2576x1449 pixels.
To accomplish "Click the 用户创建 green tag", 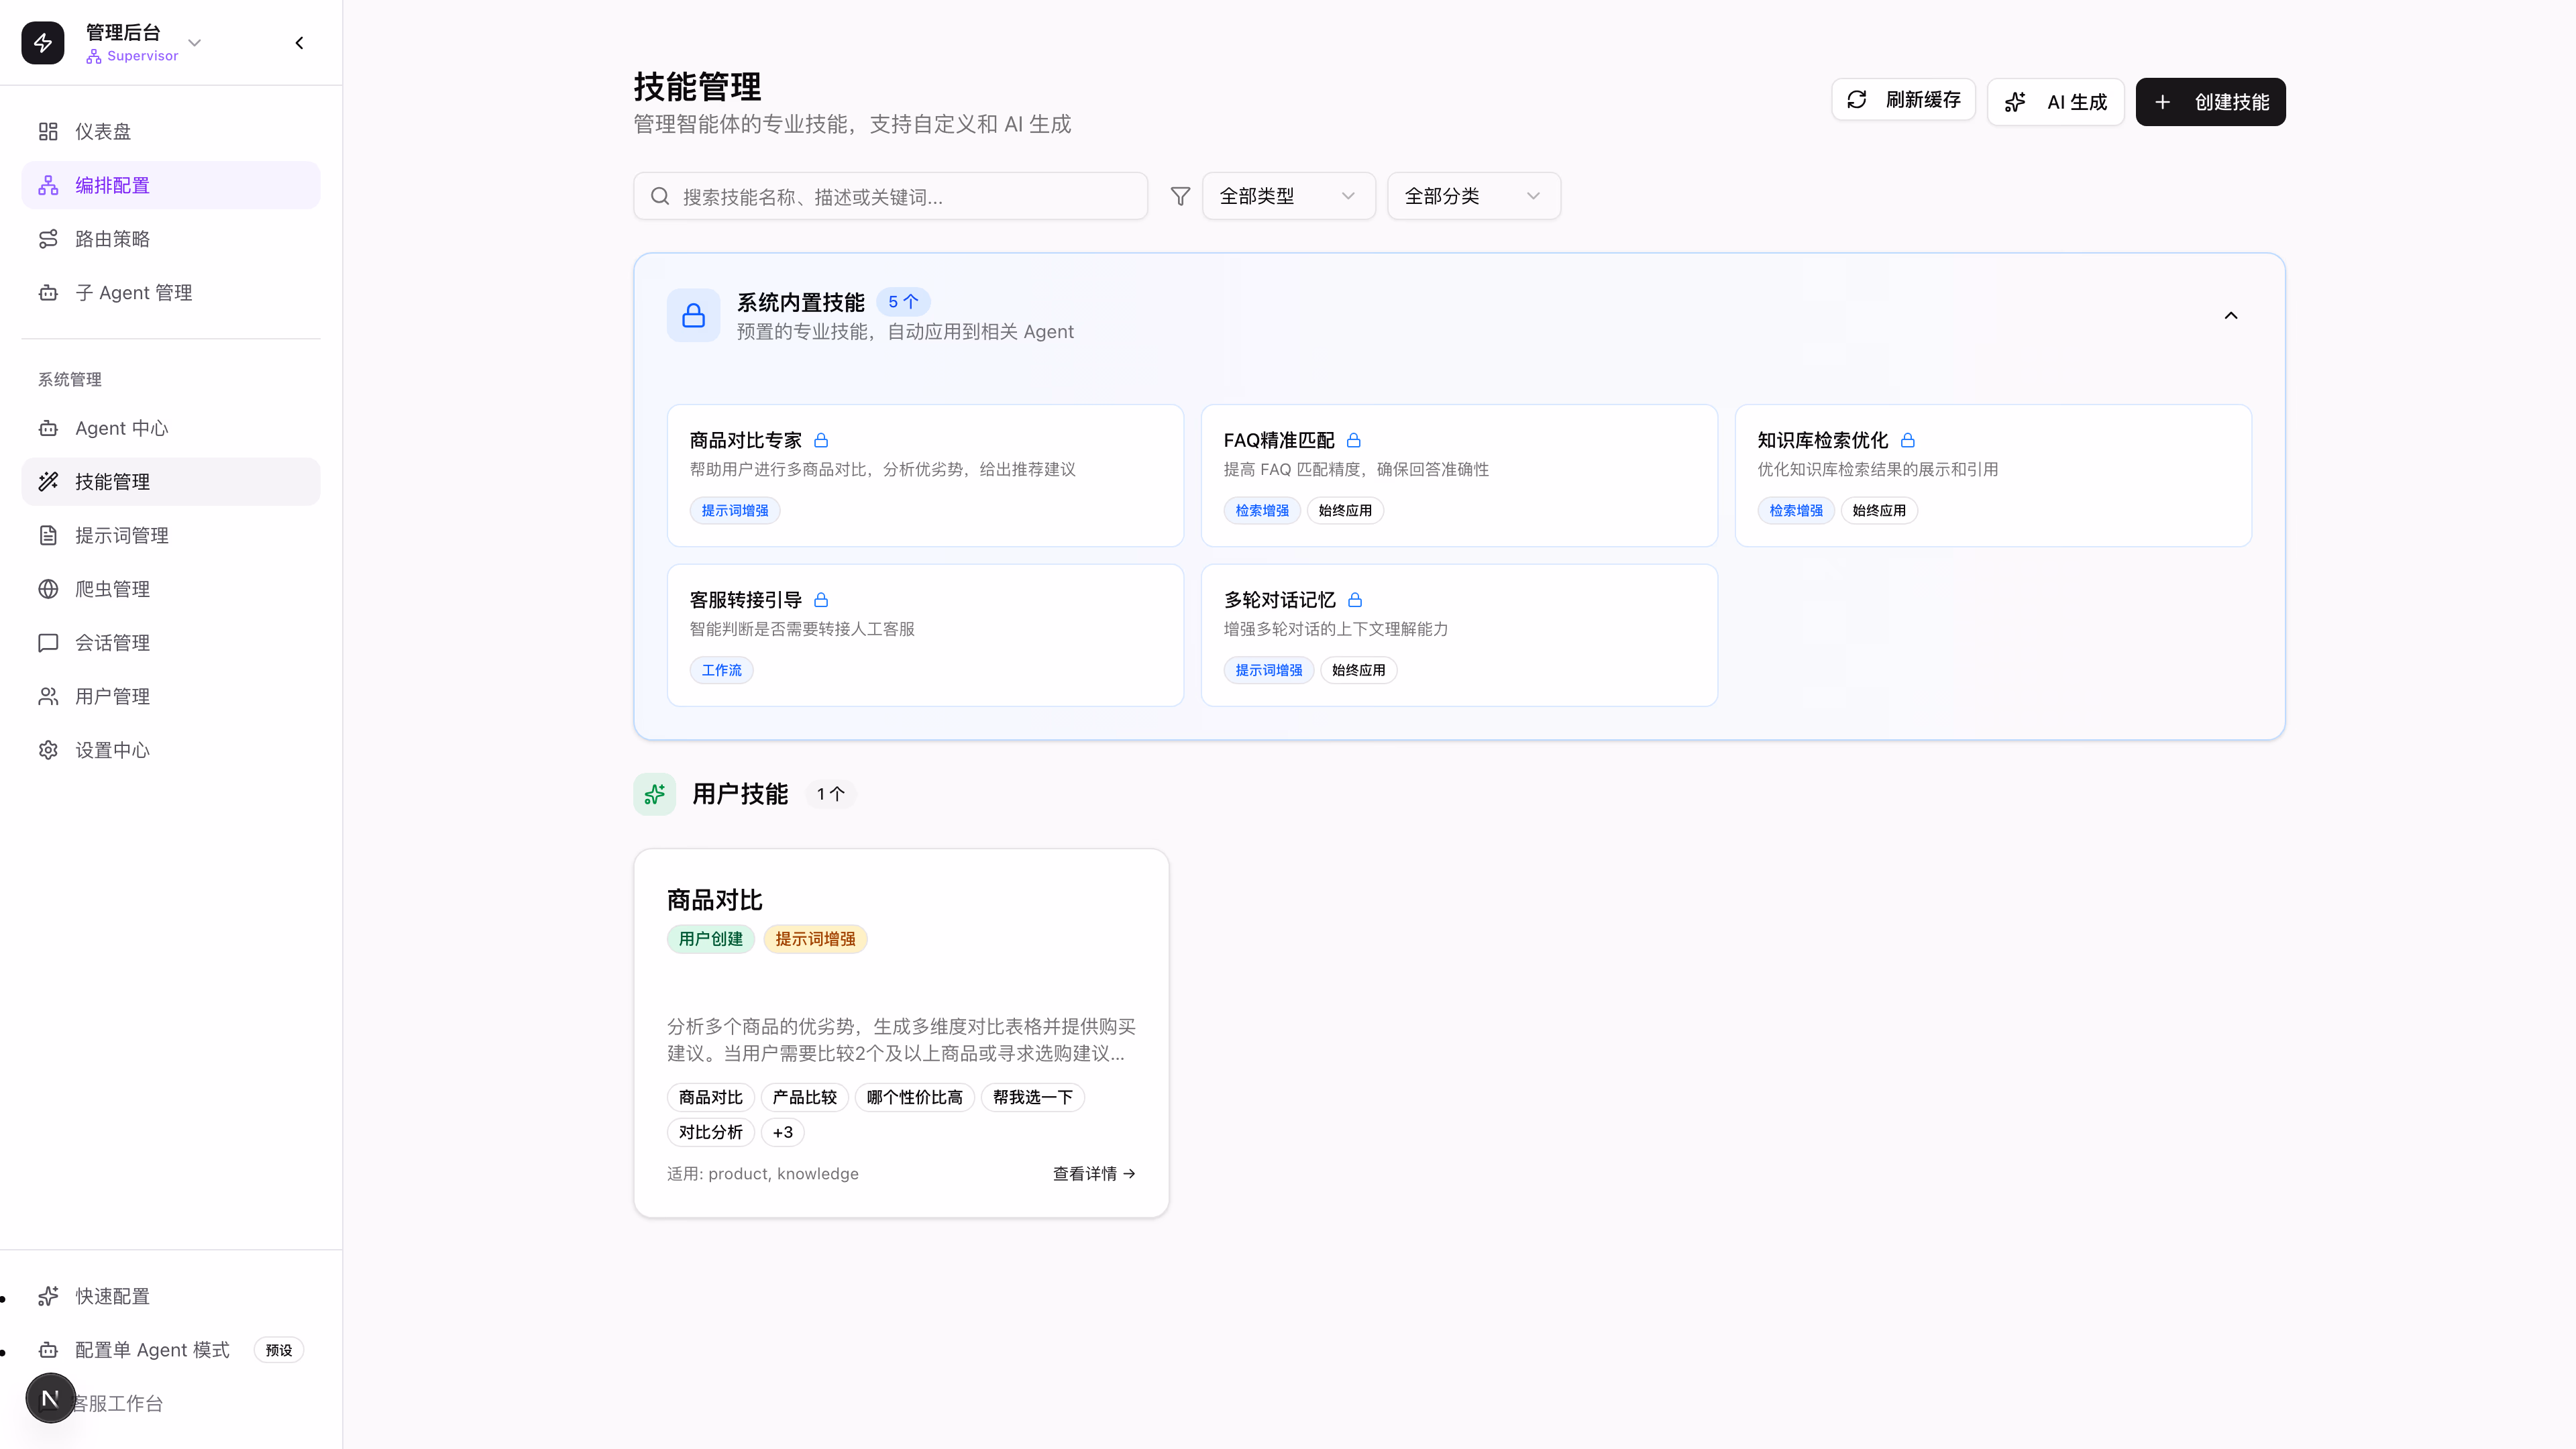I will [x=711, y=939].
